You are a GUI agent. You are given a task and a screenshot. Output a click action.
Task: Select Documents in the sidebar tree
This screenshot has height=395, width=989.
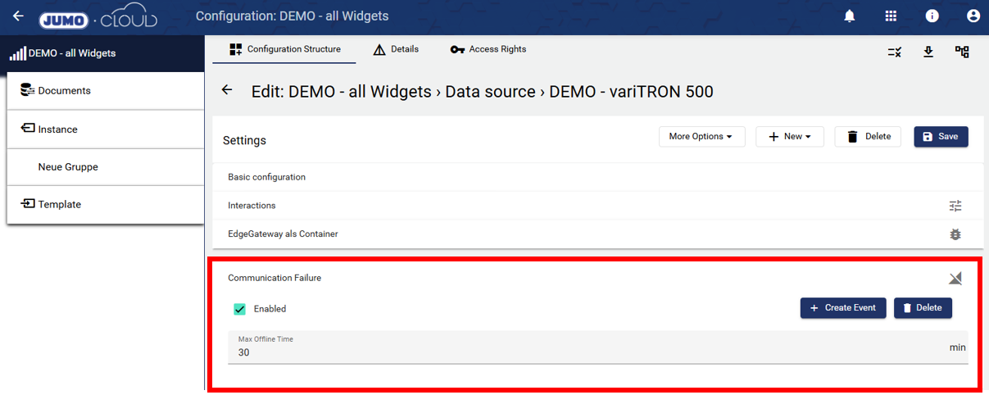[64, 91]
